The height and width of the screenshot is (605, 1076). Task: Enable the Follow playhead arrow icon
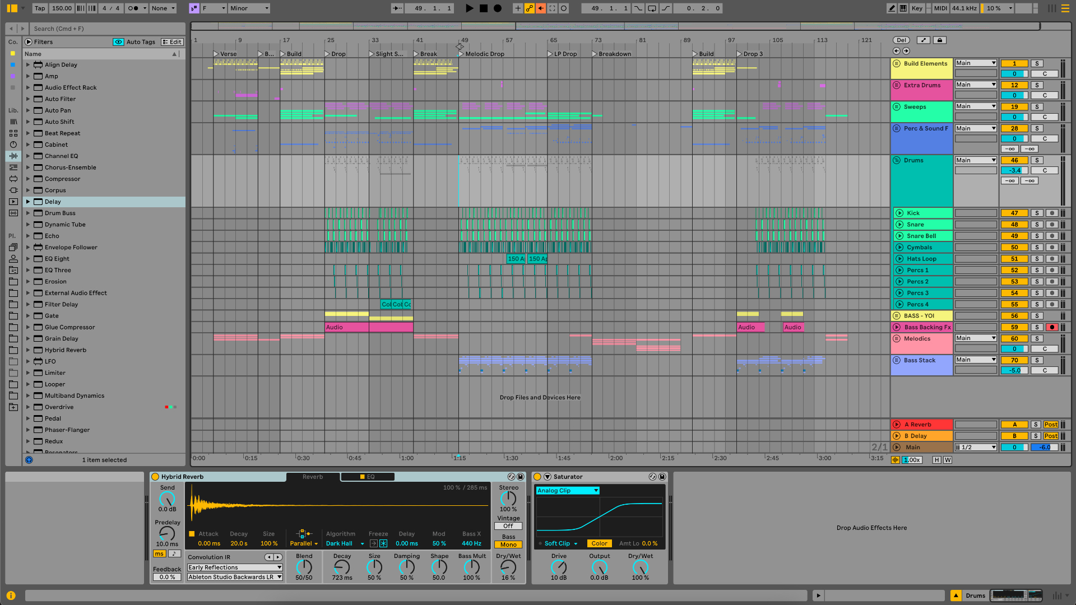[397, 8]
